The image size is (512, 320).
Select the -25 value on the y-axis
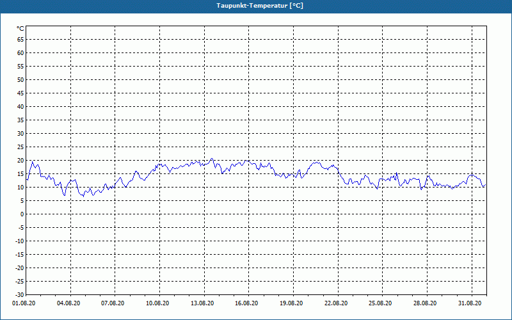[20, 282]
